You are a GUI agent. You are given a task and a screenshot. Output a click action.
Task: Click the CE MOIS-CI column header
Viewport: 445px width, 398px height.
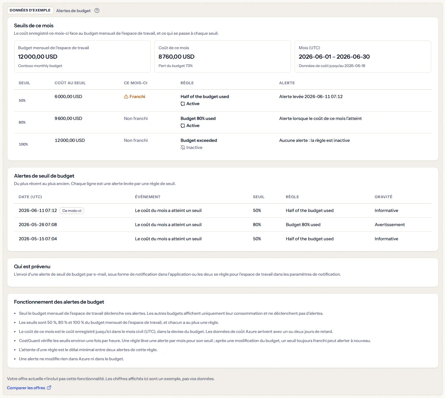coord(136,83)
